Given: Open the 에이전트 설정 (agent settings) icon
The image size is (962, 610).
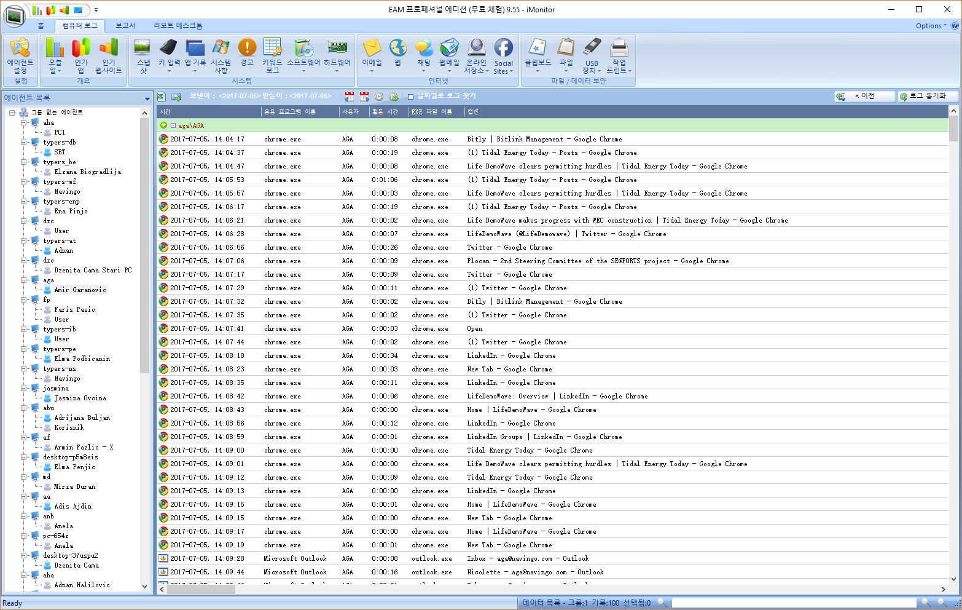Looking at the screenshot, I should click(20, 55).
